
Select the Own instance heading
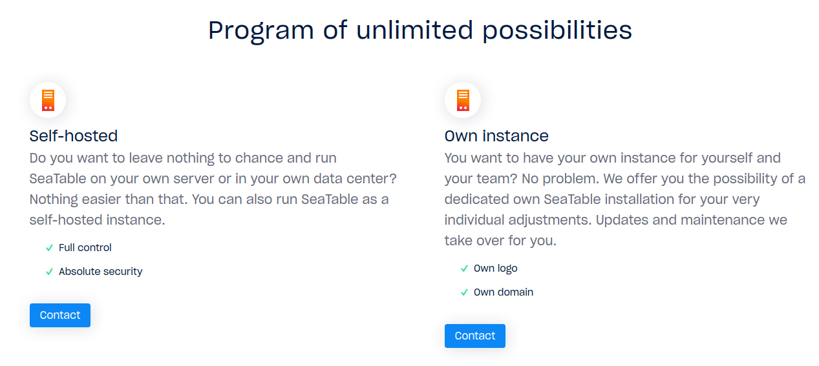(496, 136)
